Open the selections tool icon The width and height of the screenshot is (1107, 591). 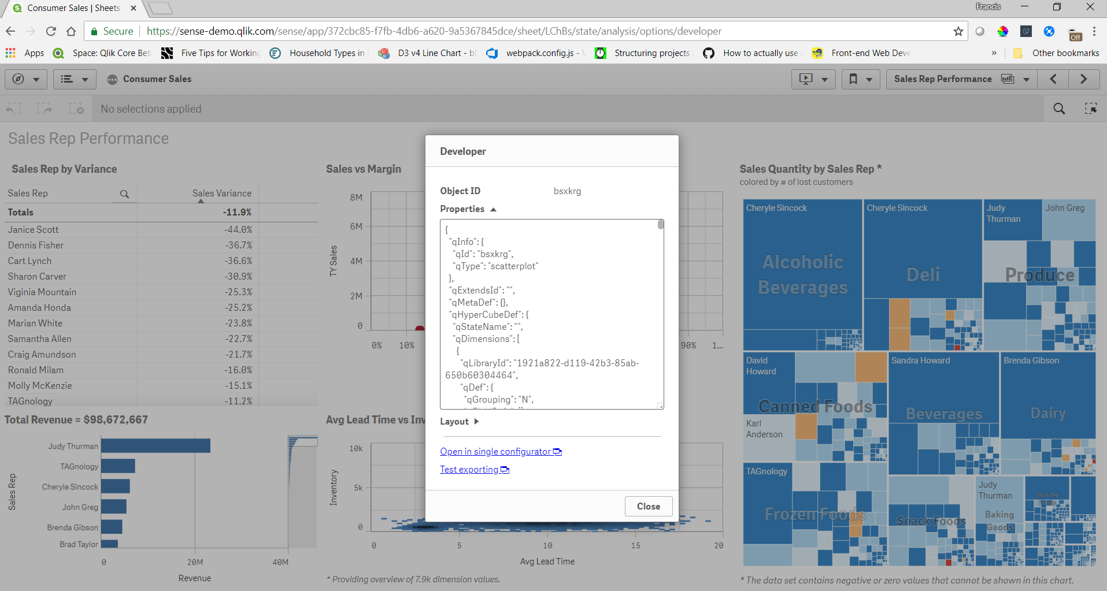[1091, 109]
